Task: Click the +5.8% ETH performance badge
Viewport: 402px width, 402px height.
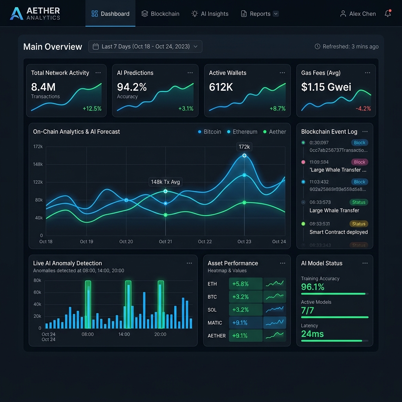Action: 245,283
